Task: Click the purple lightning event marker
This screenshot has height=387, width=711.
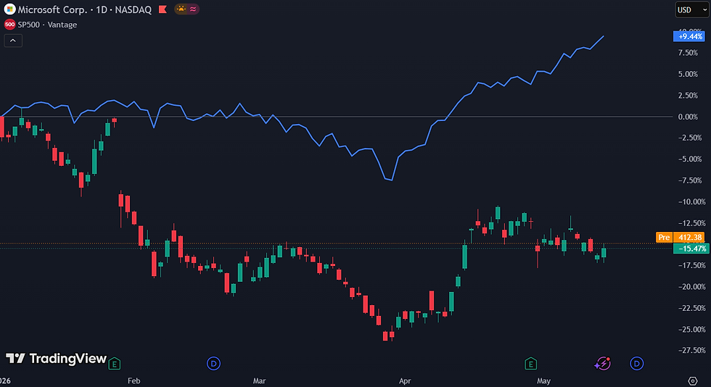Action: (x=603, y=363)
